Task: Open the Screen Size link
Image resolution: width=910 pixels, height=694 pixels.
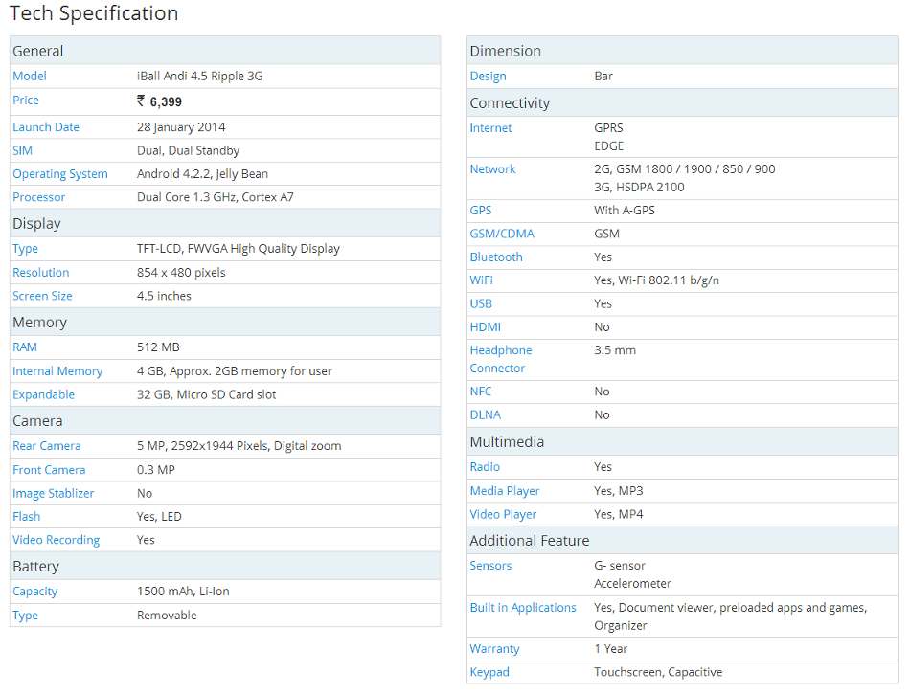Action: click(x=42, y=296)
